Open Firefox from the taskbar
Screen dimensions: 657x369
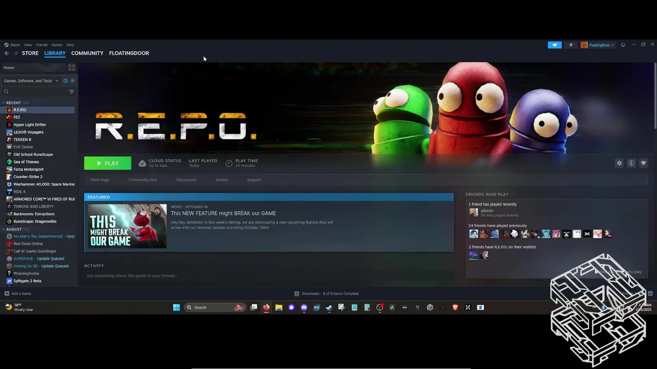click(266, 307)
